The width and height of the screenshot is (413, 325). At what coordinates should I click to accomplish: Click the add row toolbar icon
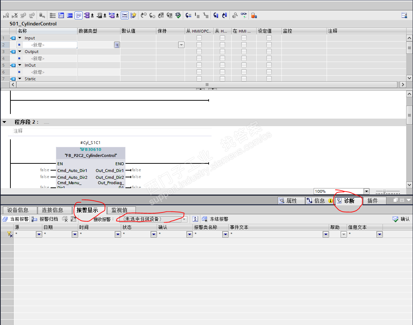(x=32, y=15)
